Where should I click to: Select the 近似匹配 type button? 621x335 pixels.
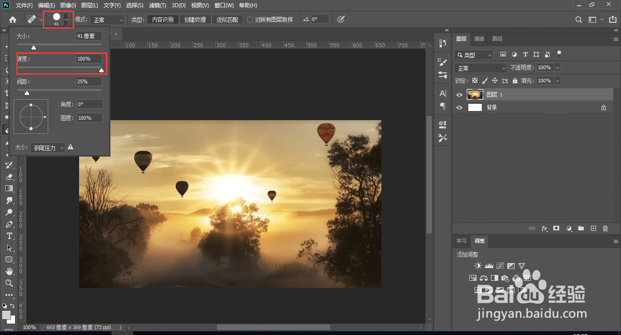[227, 20]
